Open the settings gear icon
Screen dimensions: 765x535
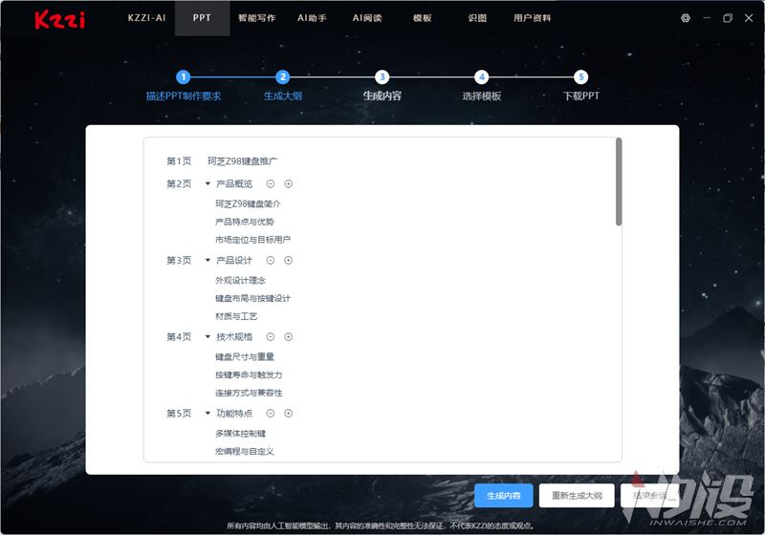pos(686,18)
